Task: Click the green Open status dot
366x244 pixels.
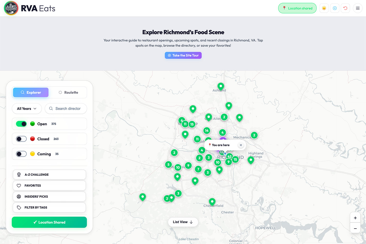Action: (x=33, y=124)
